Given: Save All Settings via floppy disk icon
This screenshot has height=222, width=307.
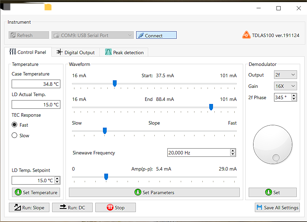Looking at the screenshot, I should (277, 208).
